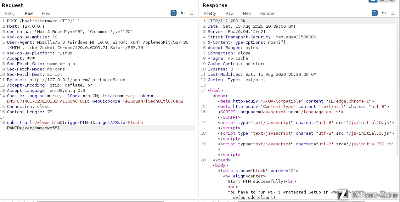
Task: Click the 'sec-ch-ua:' header line with Chromium
Action: pos(70,32)
